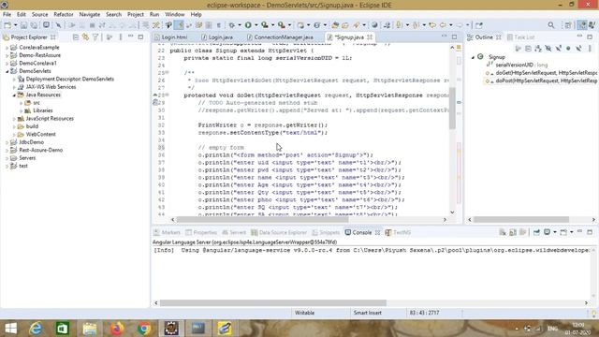Click the New file toolbar icon
This screenshot has width=599, height=337.
tap(7, 25)
